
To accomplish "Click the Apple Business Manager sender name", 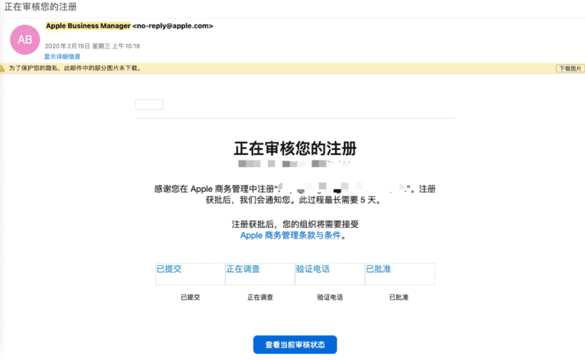I will coord(88,26).
